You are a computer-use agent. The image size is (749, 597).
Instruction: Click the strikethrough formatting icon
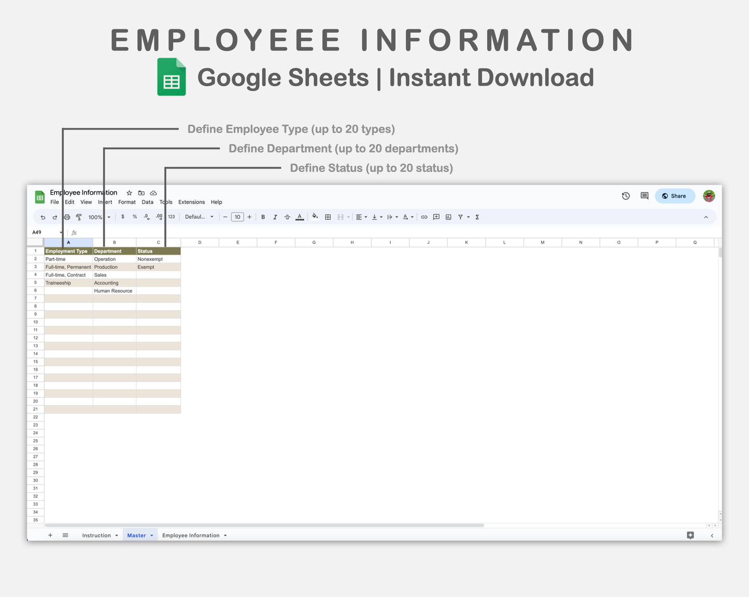click(287, 217)
